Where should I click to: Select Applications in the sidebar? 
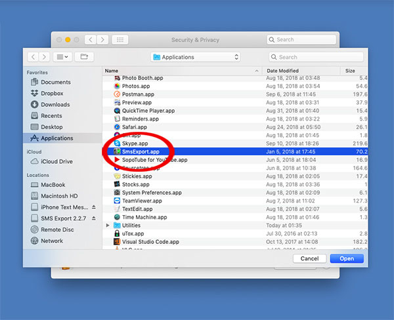click(x=62, y=138)
